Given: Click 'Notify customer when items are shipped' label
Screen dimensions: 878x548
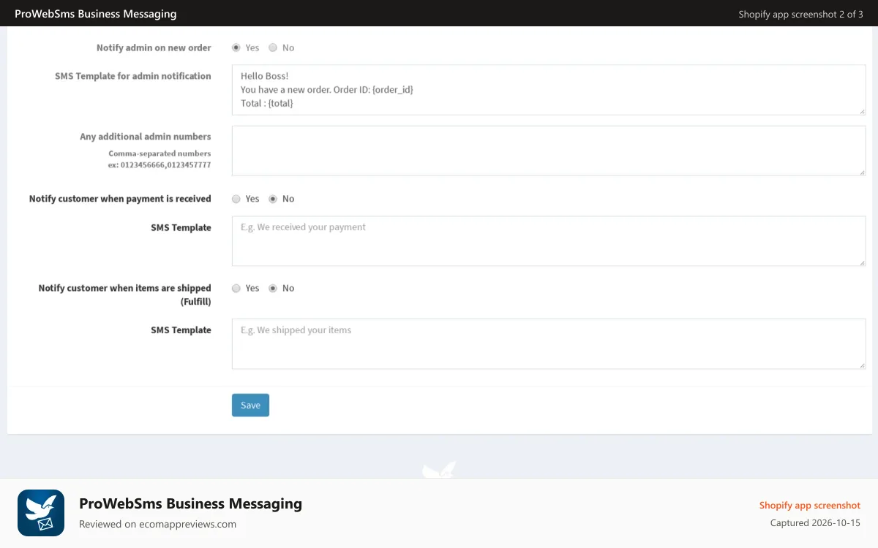Looking at the screenshot, I should pyautogui.click(x=124, y=289).
